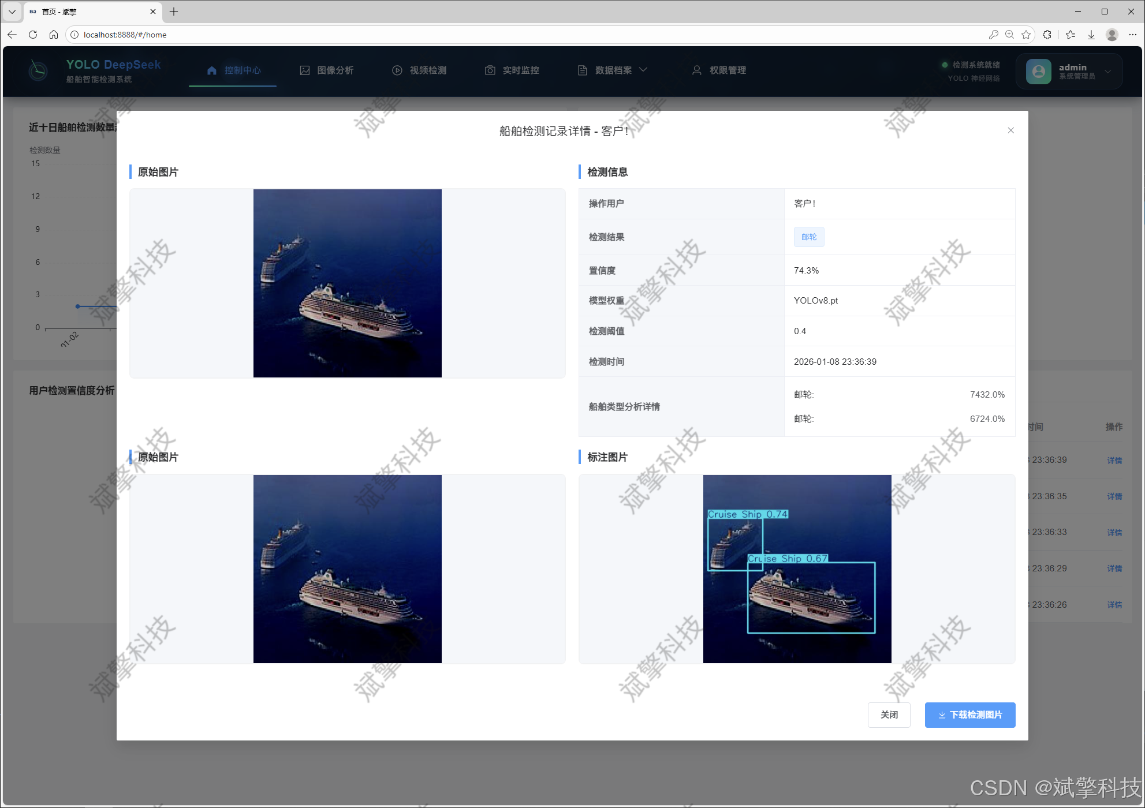Add page to favorites star

(x=1026, y=35)
